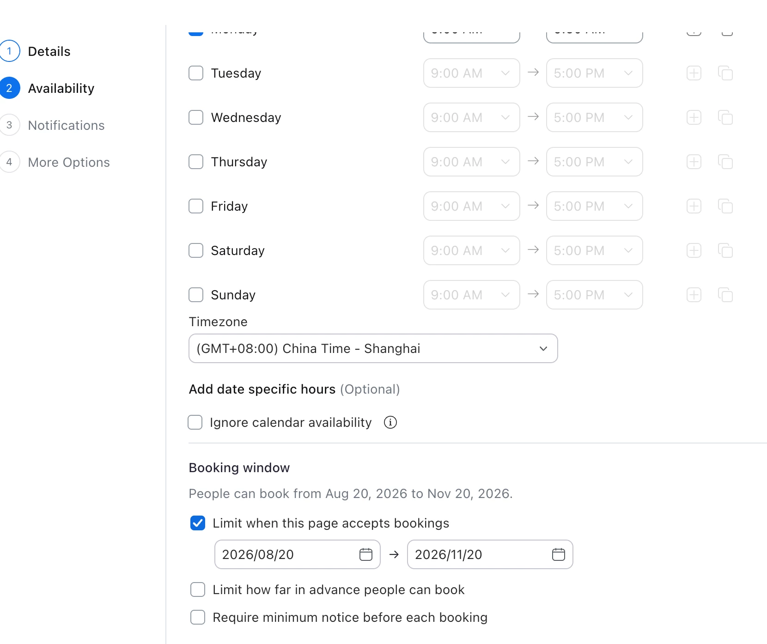This screenshot has height=644, width=767.
Task: Add a time slot for Saturday
Action: click(x=694, y=250)
